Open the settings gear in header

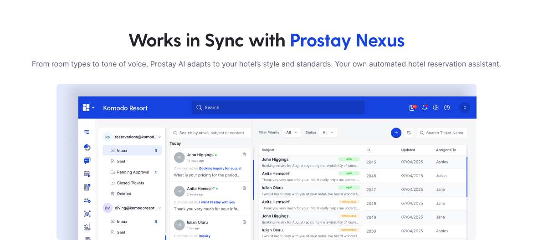436,107
